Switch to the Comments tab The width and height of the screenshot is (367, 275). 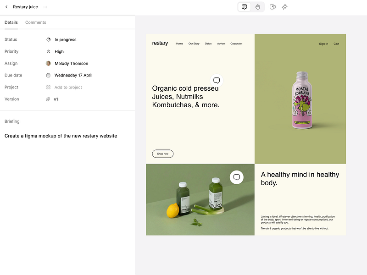click(36, 22)
